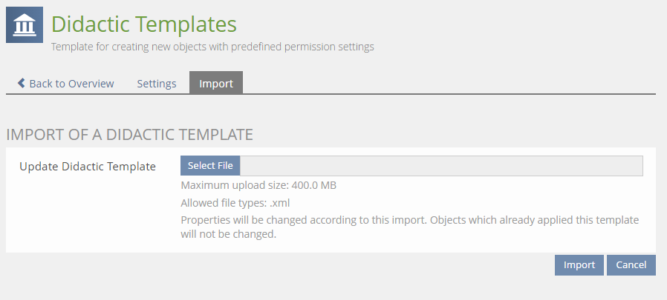667x300 pixels.
Task: Click the Didactic Templates building icon
Action: tap(25, 24)
